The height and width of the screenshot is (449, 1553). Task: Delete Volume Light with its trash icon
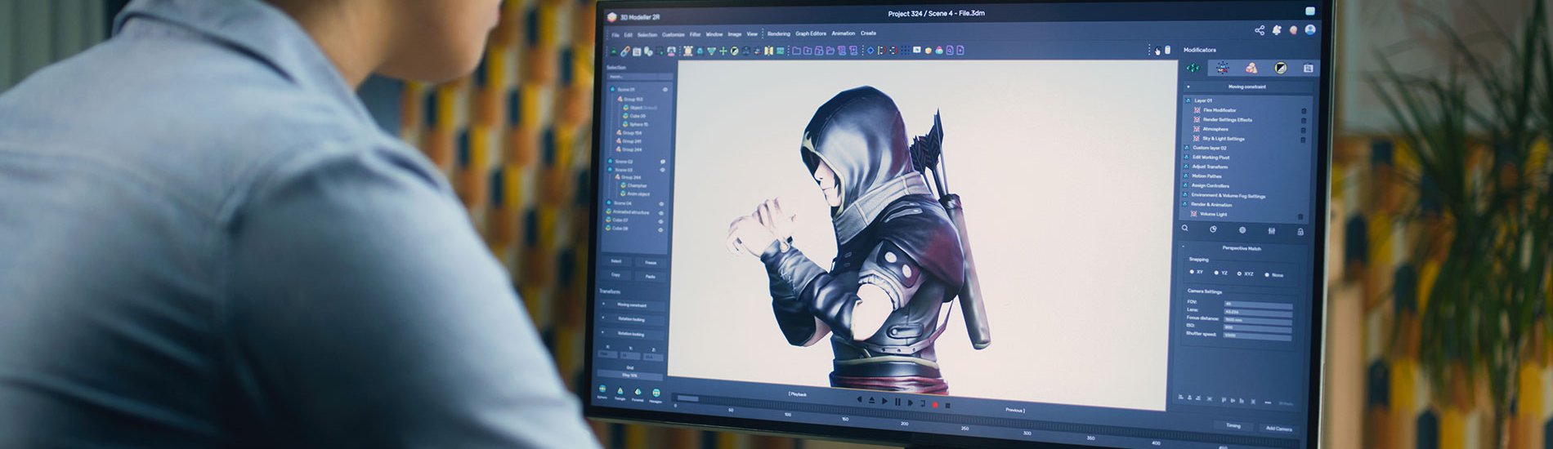tap(1300, 216)
